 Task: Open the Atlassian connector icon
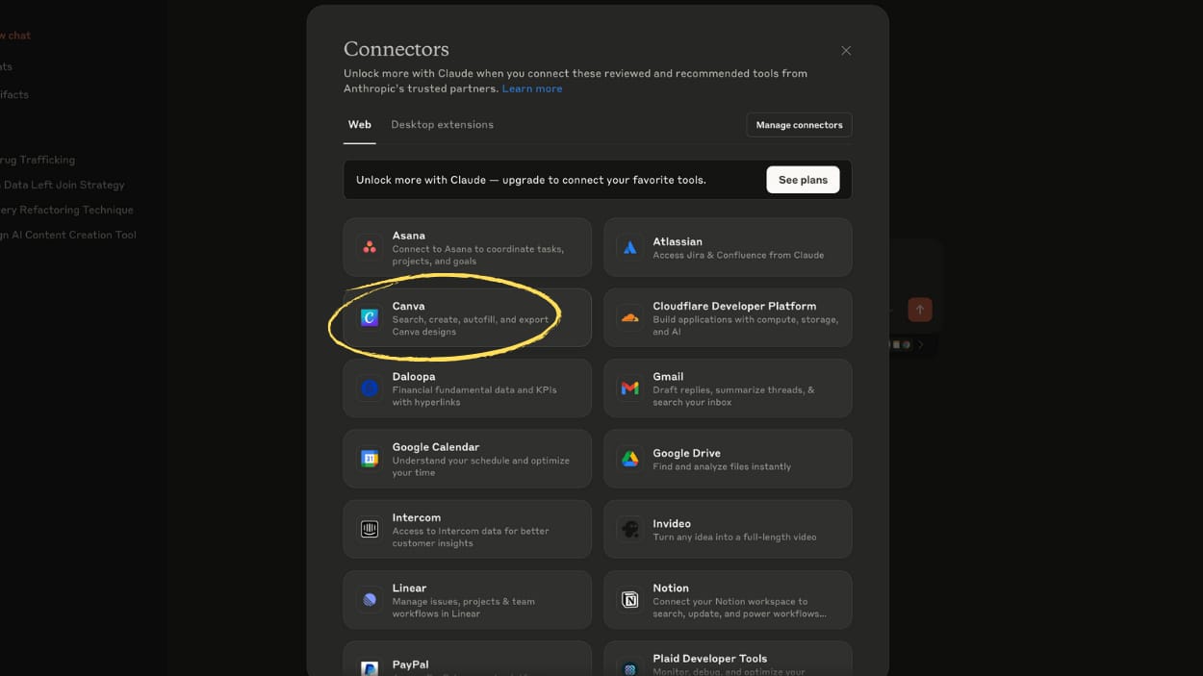(630, 247)
